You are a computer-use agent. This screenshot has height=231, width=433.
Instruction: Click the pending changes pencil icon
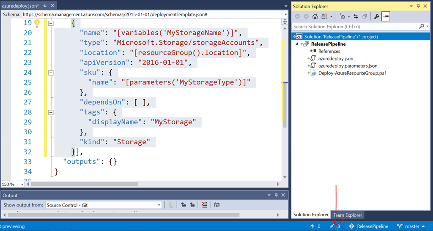point(332,226)
